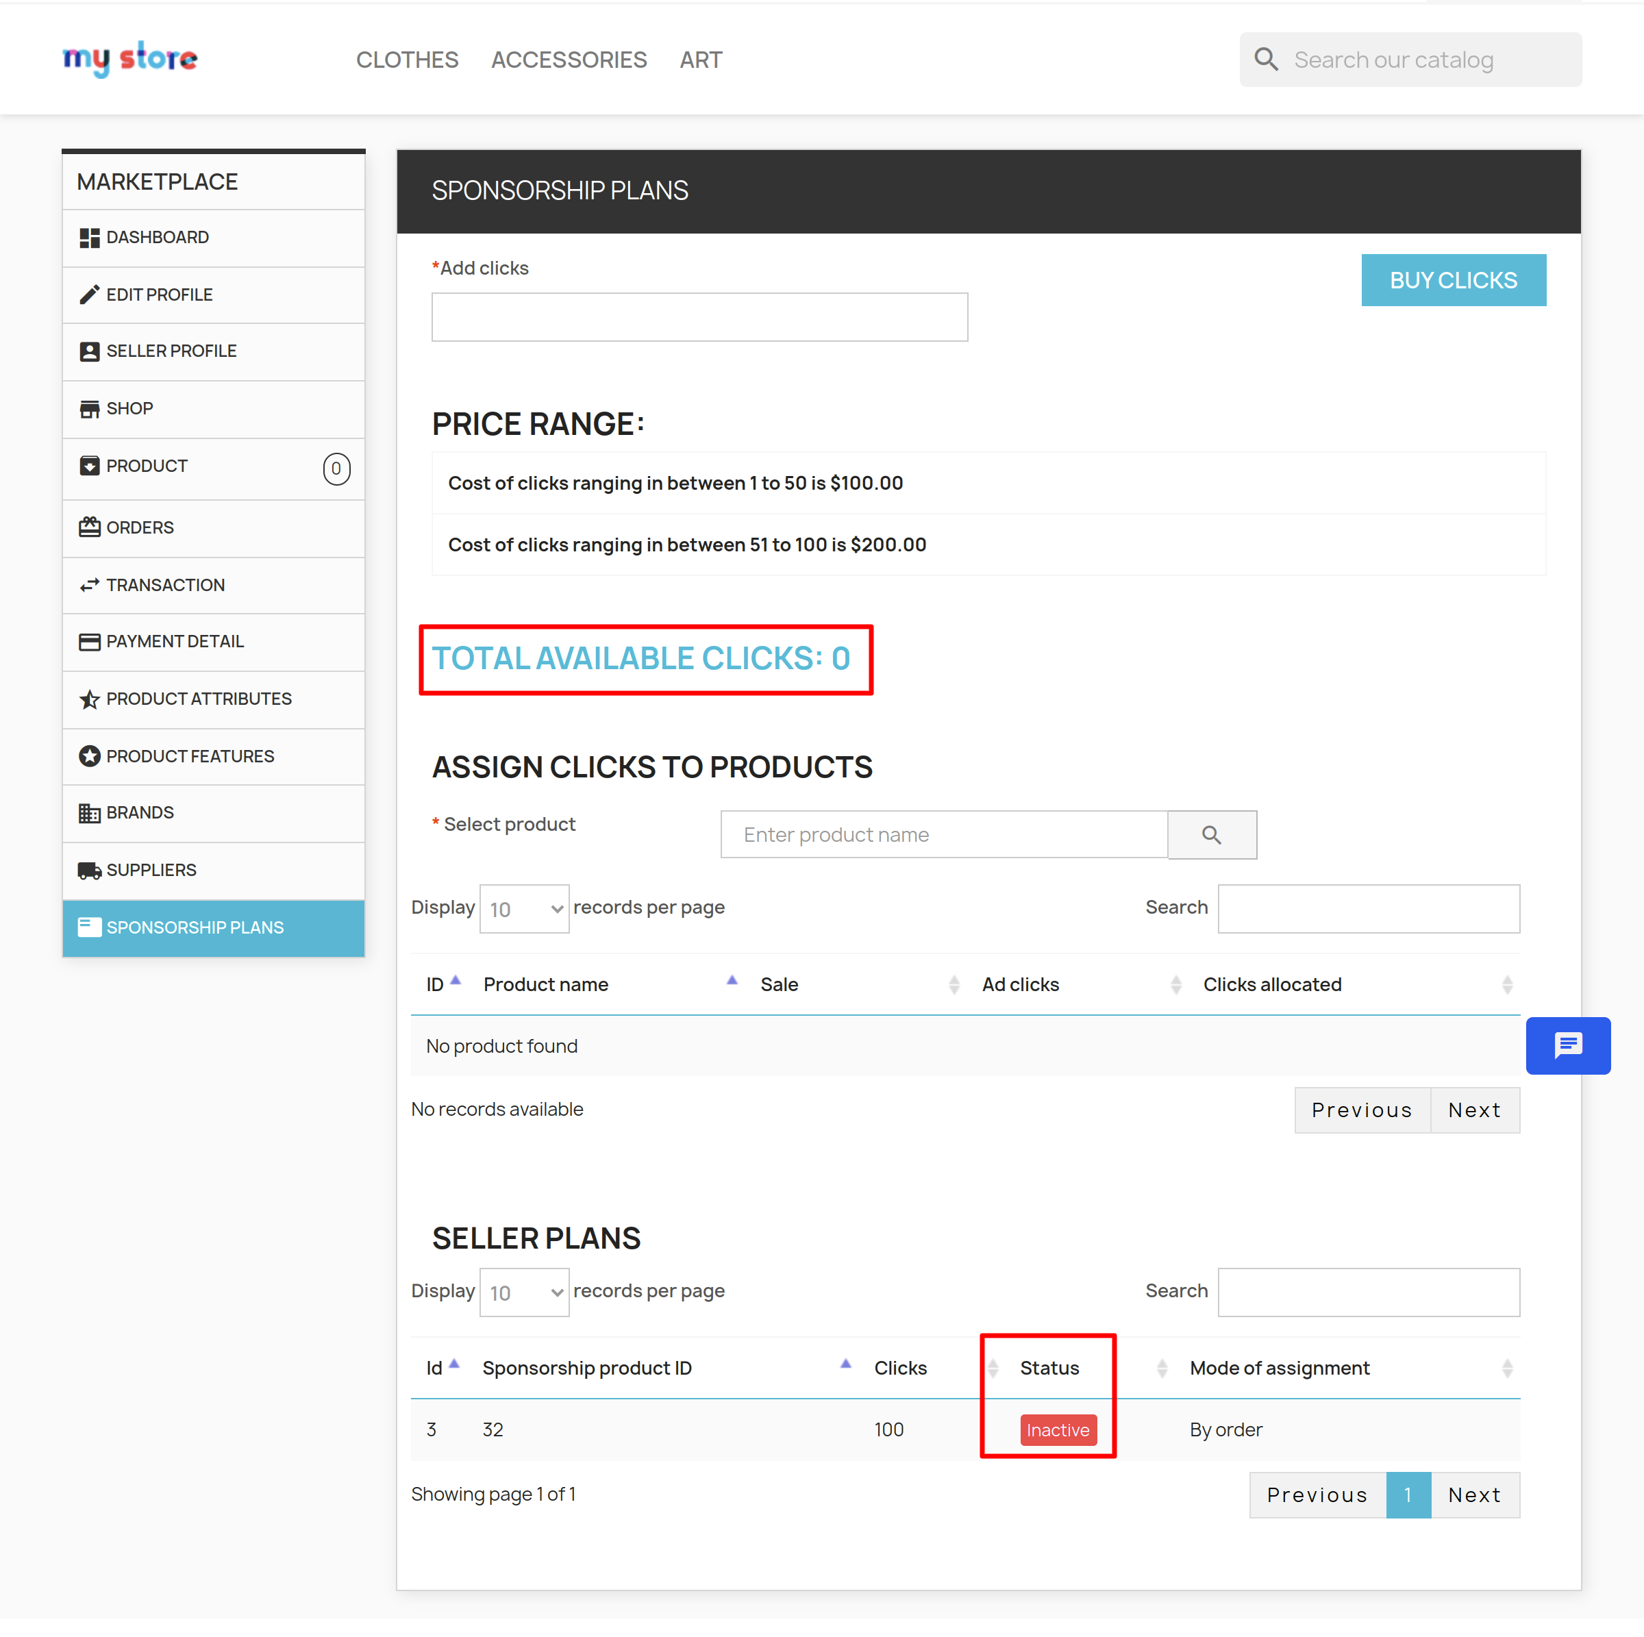Click the Add clicks input field
Image resolution: width=1644 pixels, height=1637 pixels.
tap(699, 317)
